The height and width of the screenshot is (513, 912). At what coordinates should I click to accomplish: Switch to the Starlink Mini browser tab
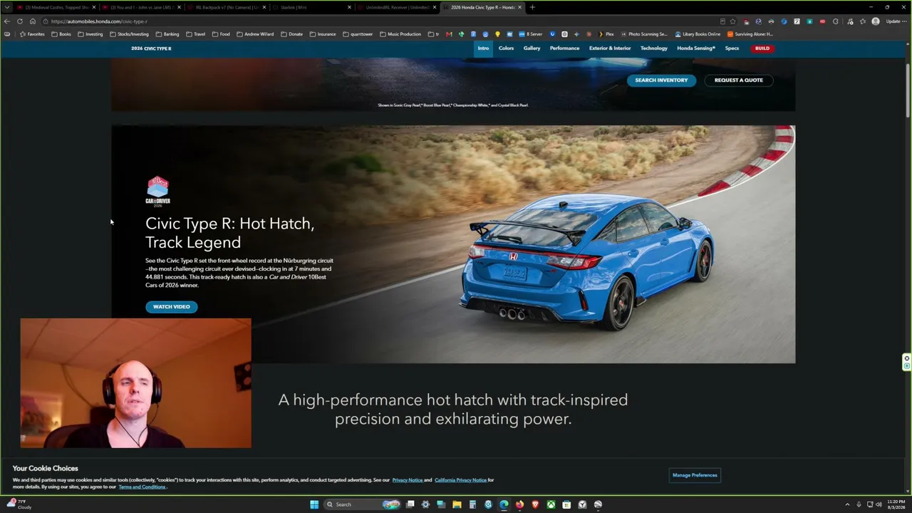310,7
